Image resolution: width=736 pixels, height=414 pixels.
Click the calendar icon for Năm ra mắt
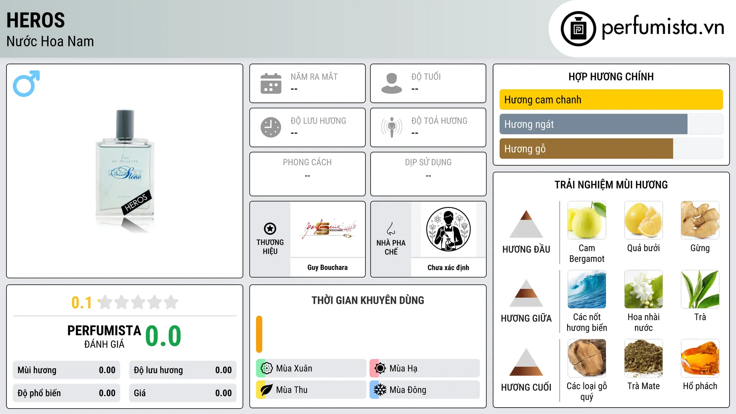click(271, 83)
